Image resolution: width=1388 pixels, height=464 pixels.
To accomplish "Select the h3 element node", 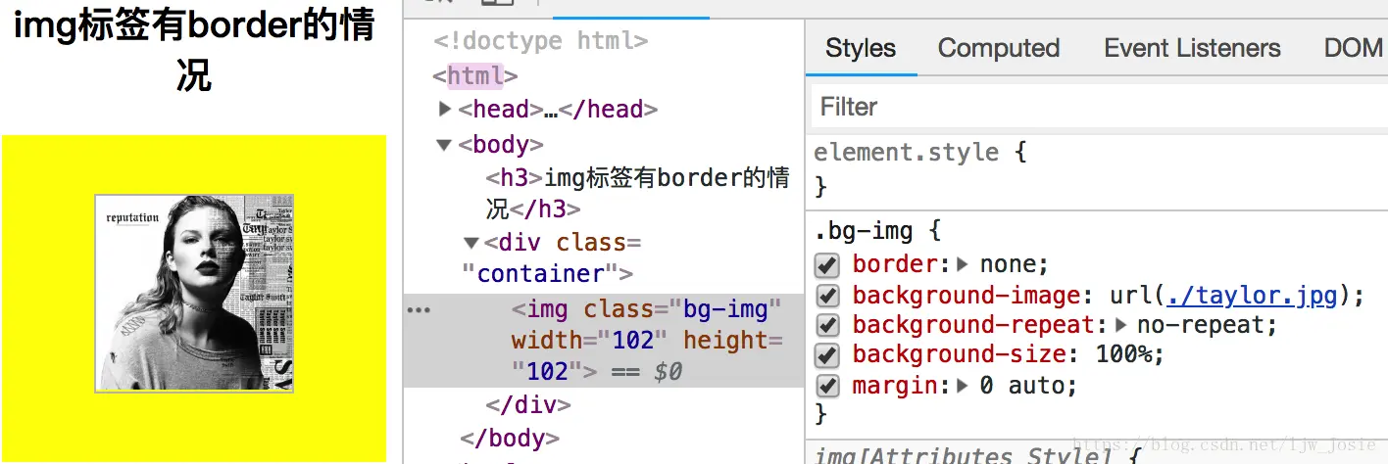I will click(x=638, y=193).
